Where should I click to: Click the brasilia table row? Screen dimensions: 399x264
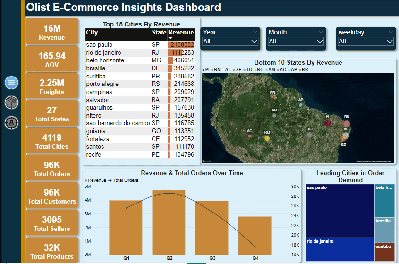point(140,68)
